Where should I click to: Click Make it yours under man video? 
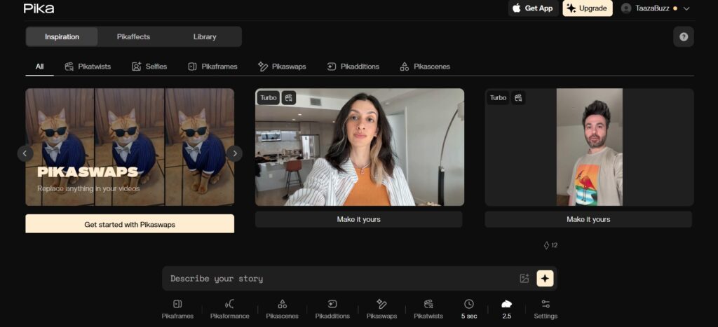click(588, 219)
